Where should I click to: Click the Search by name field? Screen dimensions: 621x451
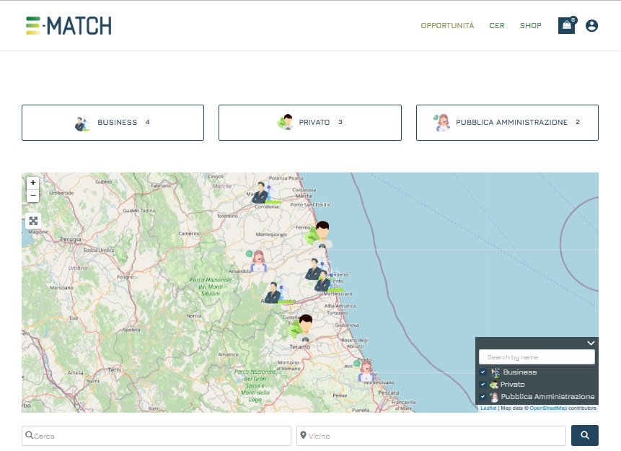coord(537,357)
